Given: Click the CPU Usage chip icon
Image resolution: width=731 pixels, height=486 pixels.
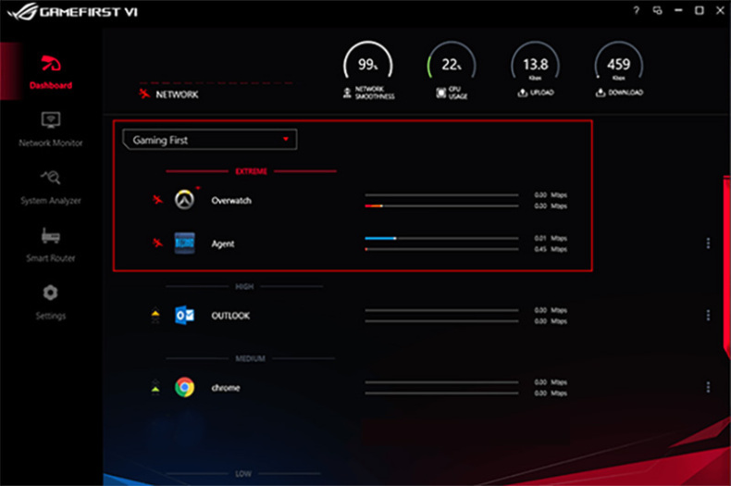Looking at the screenshot, I should 440,93.
